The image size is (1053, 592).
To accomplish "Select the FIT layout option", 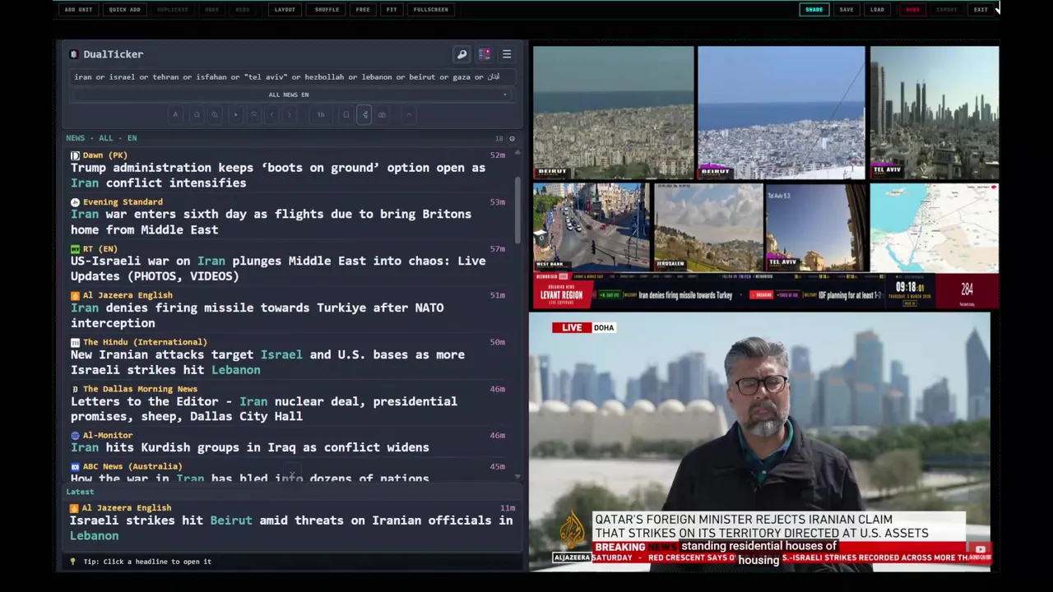I will 392,10.
